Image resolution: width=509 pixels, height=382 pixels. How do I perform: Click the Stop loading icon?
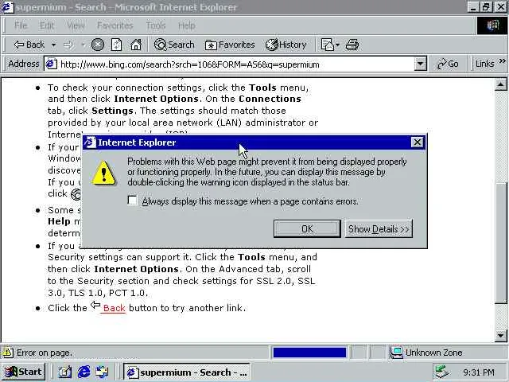pos(97,45)
